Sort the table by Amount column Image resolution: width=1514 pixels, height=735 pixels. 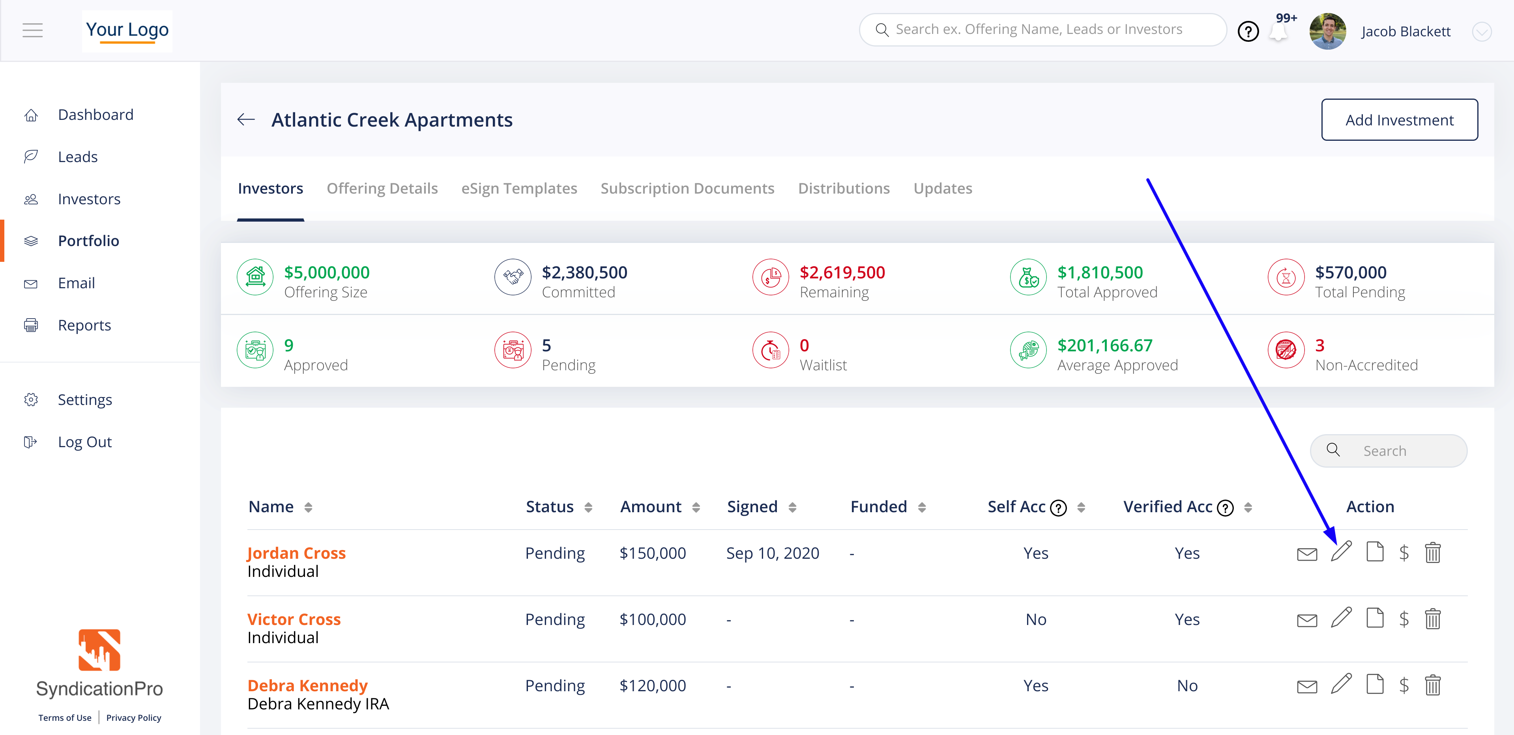[696, 507]
